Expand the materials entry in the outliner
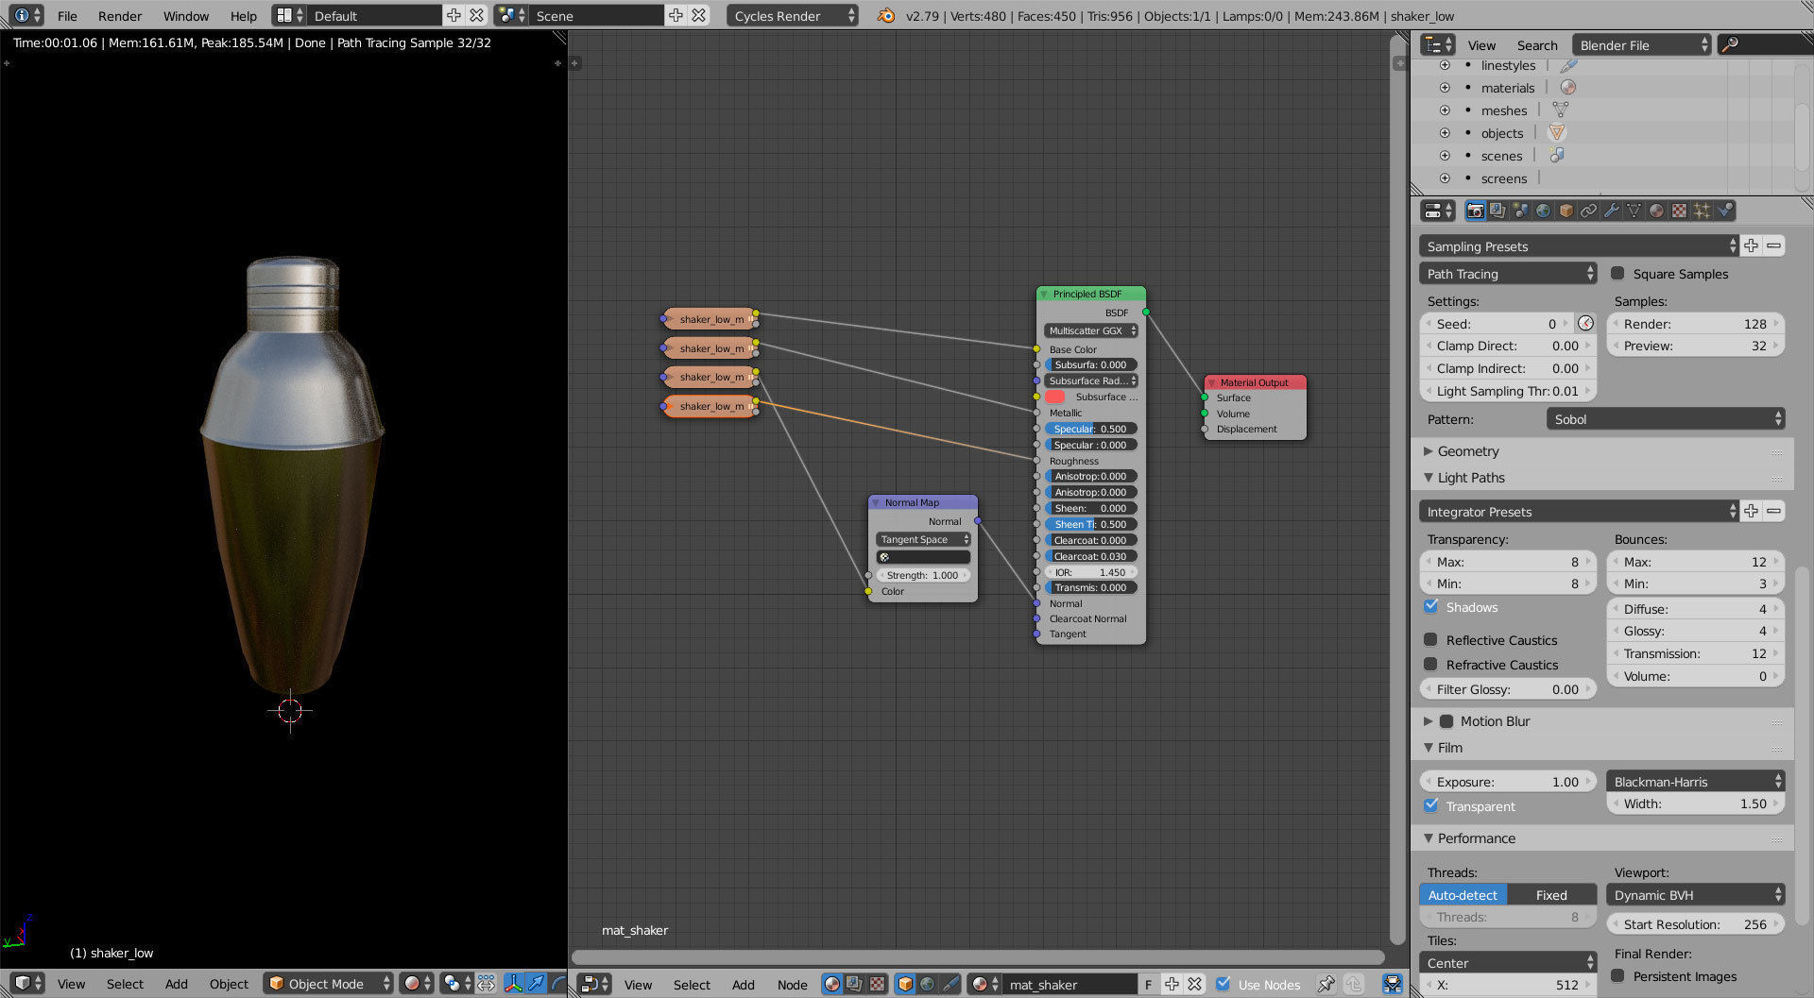1814x998 pixels. click(1445, 88)
